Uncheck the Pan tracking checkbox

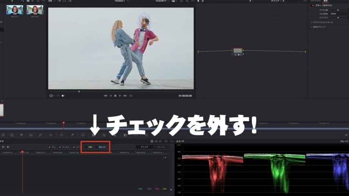pyautogui.click(x=49, y=147)
